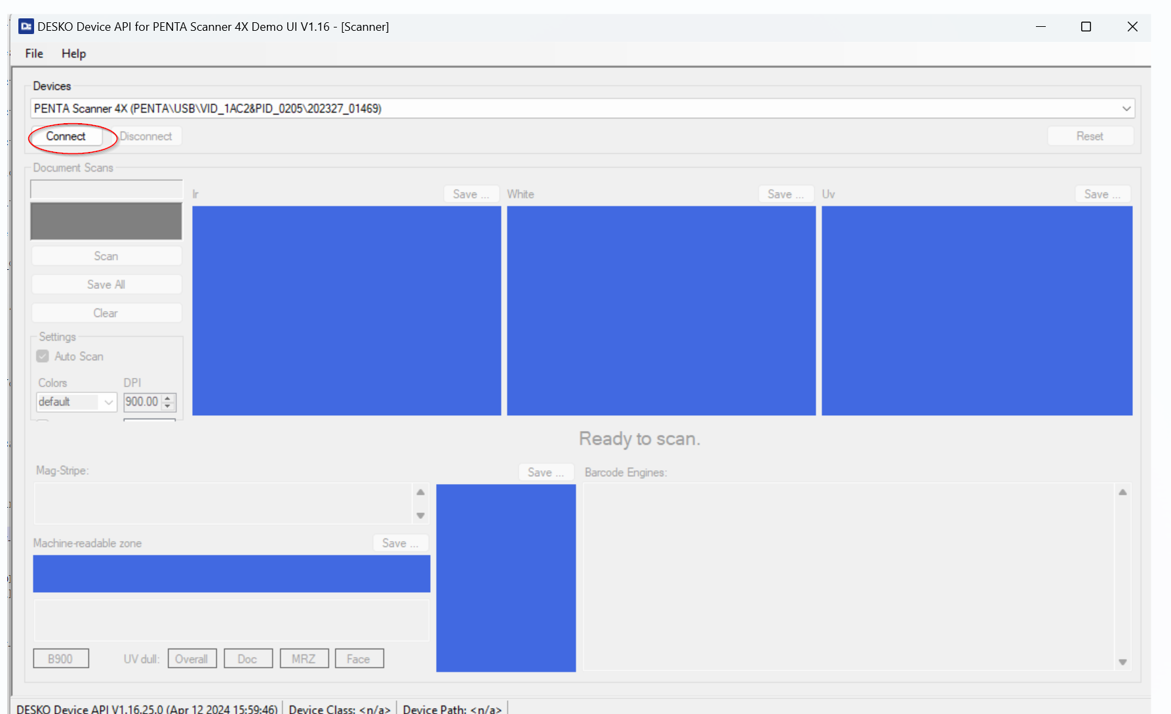
Task: Click the Mag-Stripe scroll down arrow
Action: (x=420, y=516)
